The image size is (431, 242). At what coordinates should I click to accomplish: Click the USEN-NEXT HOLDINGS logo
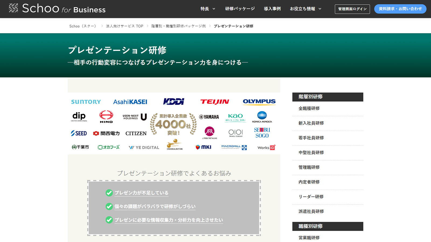click(135, 117)
